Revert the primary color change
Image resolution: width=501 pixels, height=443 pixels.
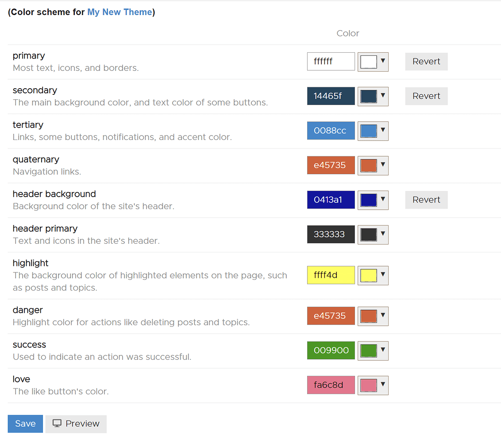(426, 62)
